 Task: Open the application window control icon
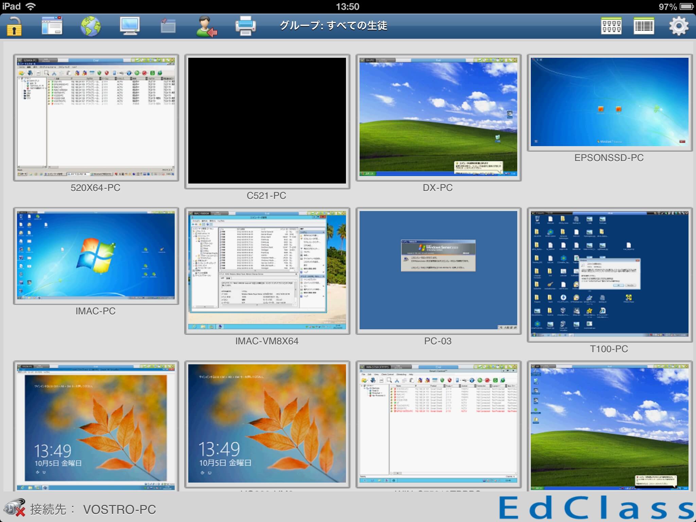[52, 26]
